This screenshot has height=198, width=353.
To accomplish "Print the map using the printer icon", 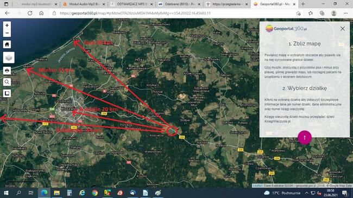I will pyautogui.click(x=7, y=71).
